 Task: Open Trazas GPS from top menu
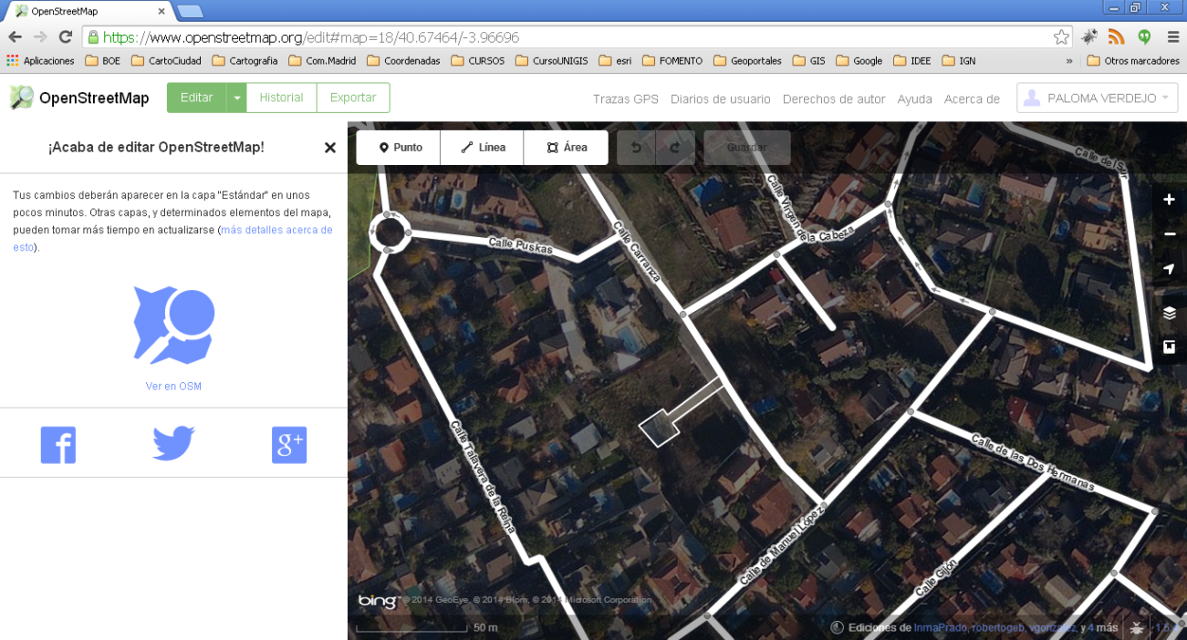coord(625,99)
